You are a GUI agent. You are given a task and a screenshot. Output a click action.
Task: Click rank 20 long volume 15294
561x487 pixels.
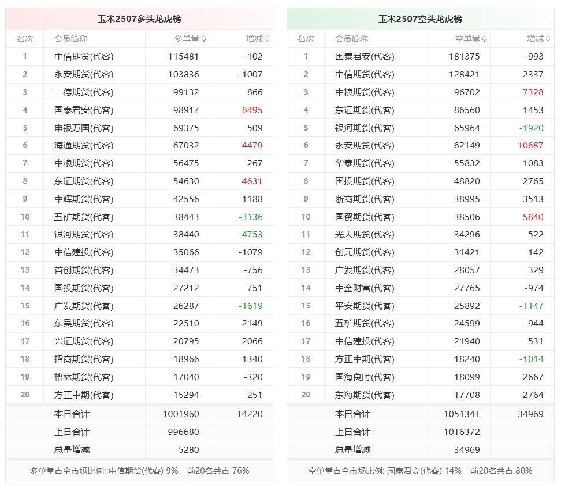[186, 395]
